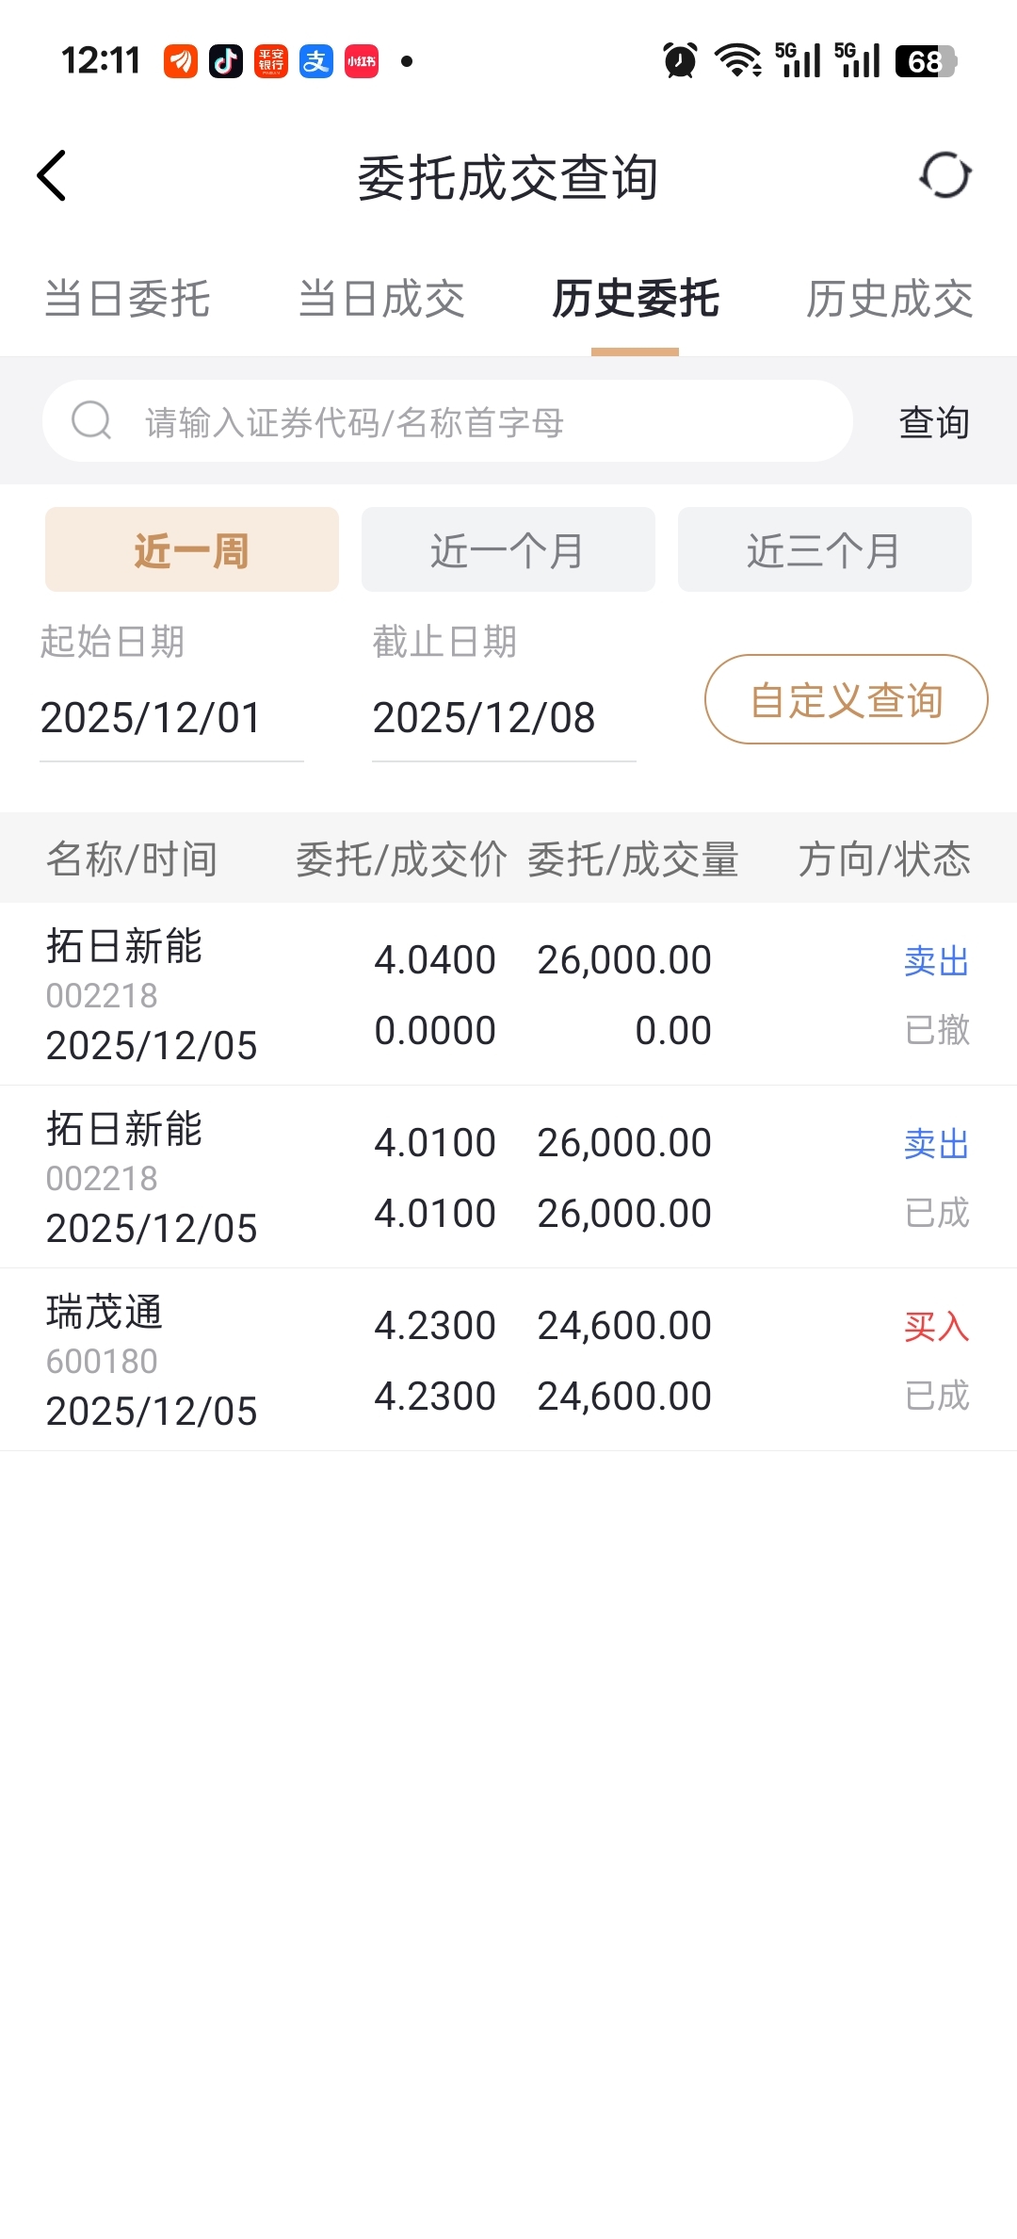
Task: Open the end date picker 2025/12/08
Action: [504, 718]
